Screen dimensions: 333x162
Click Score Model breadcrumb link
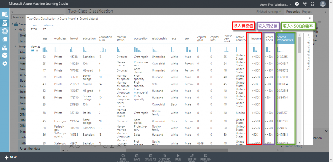[x=68, y=19]
